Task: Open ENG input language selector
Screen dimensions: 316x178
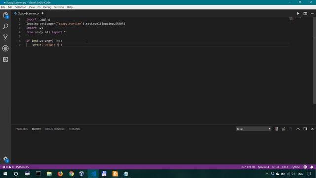Action: coord(300,174)
